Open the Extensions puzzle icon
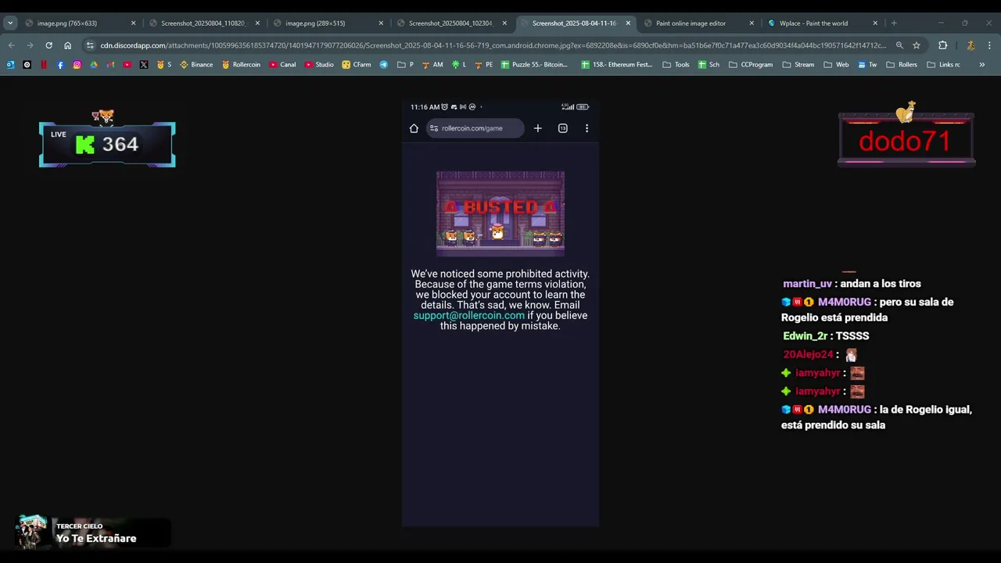1001x563 pixels. point(942,45)
